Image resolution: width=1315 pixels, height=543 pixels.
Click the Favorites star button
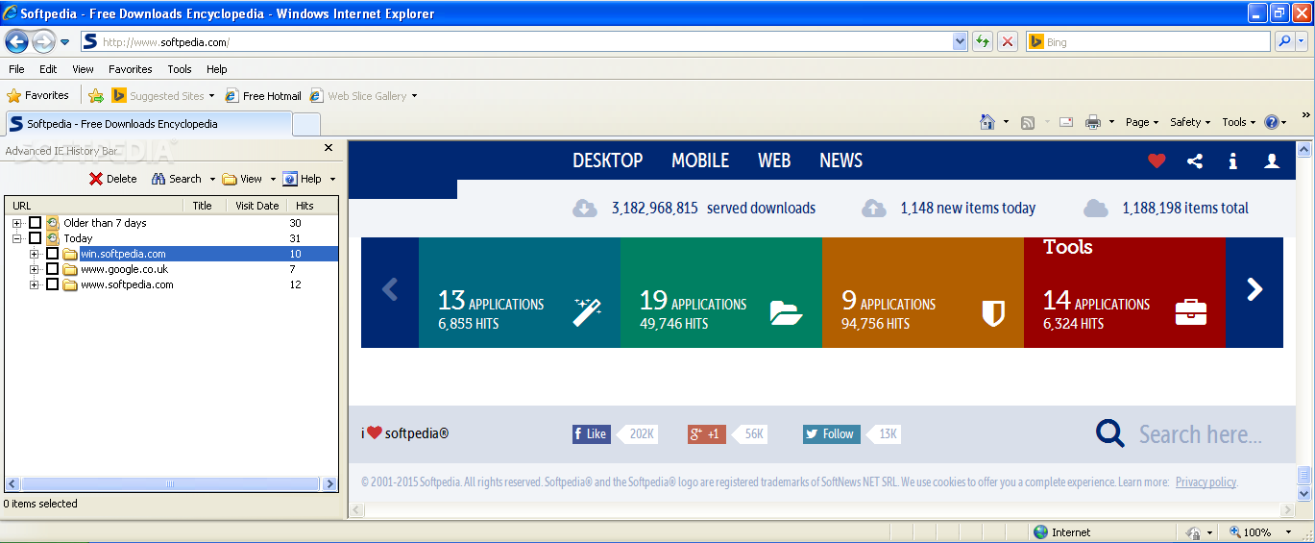(38, 95)
